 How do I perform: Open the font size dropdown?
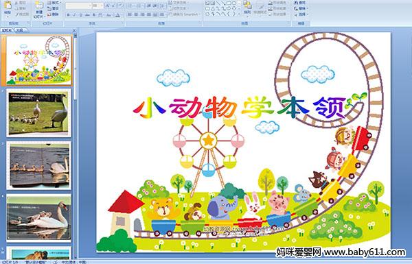tap(98, 5)
